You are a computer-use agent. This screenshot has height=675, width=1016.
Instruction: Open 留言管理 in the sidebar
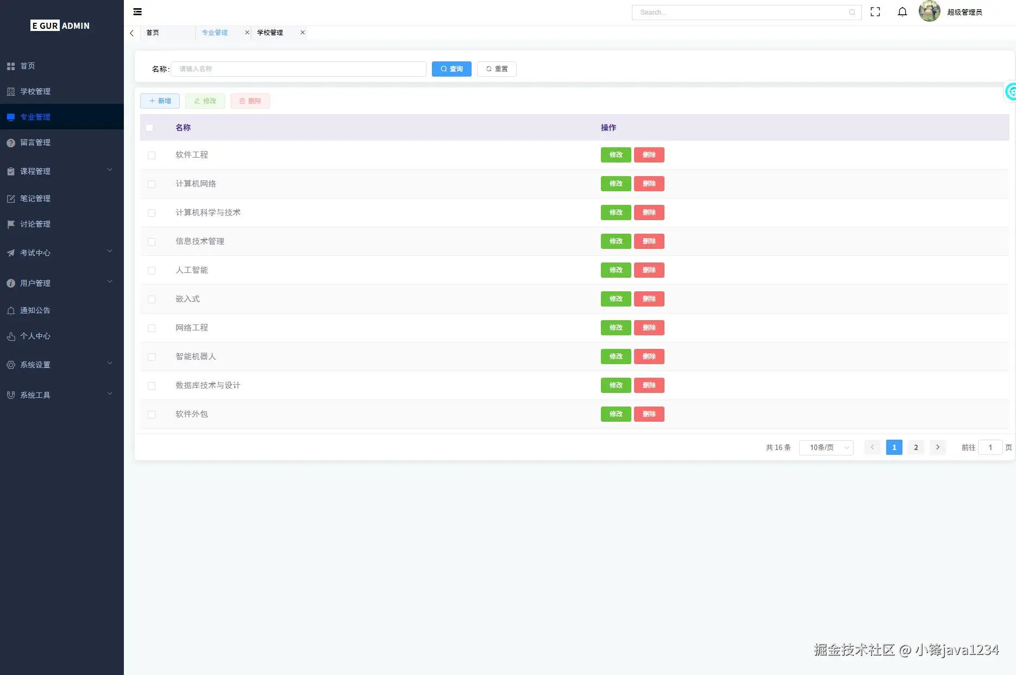pyautogui.click(x=62, y=143)
